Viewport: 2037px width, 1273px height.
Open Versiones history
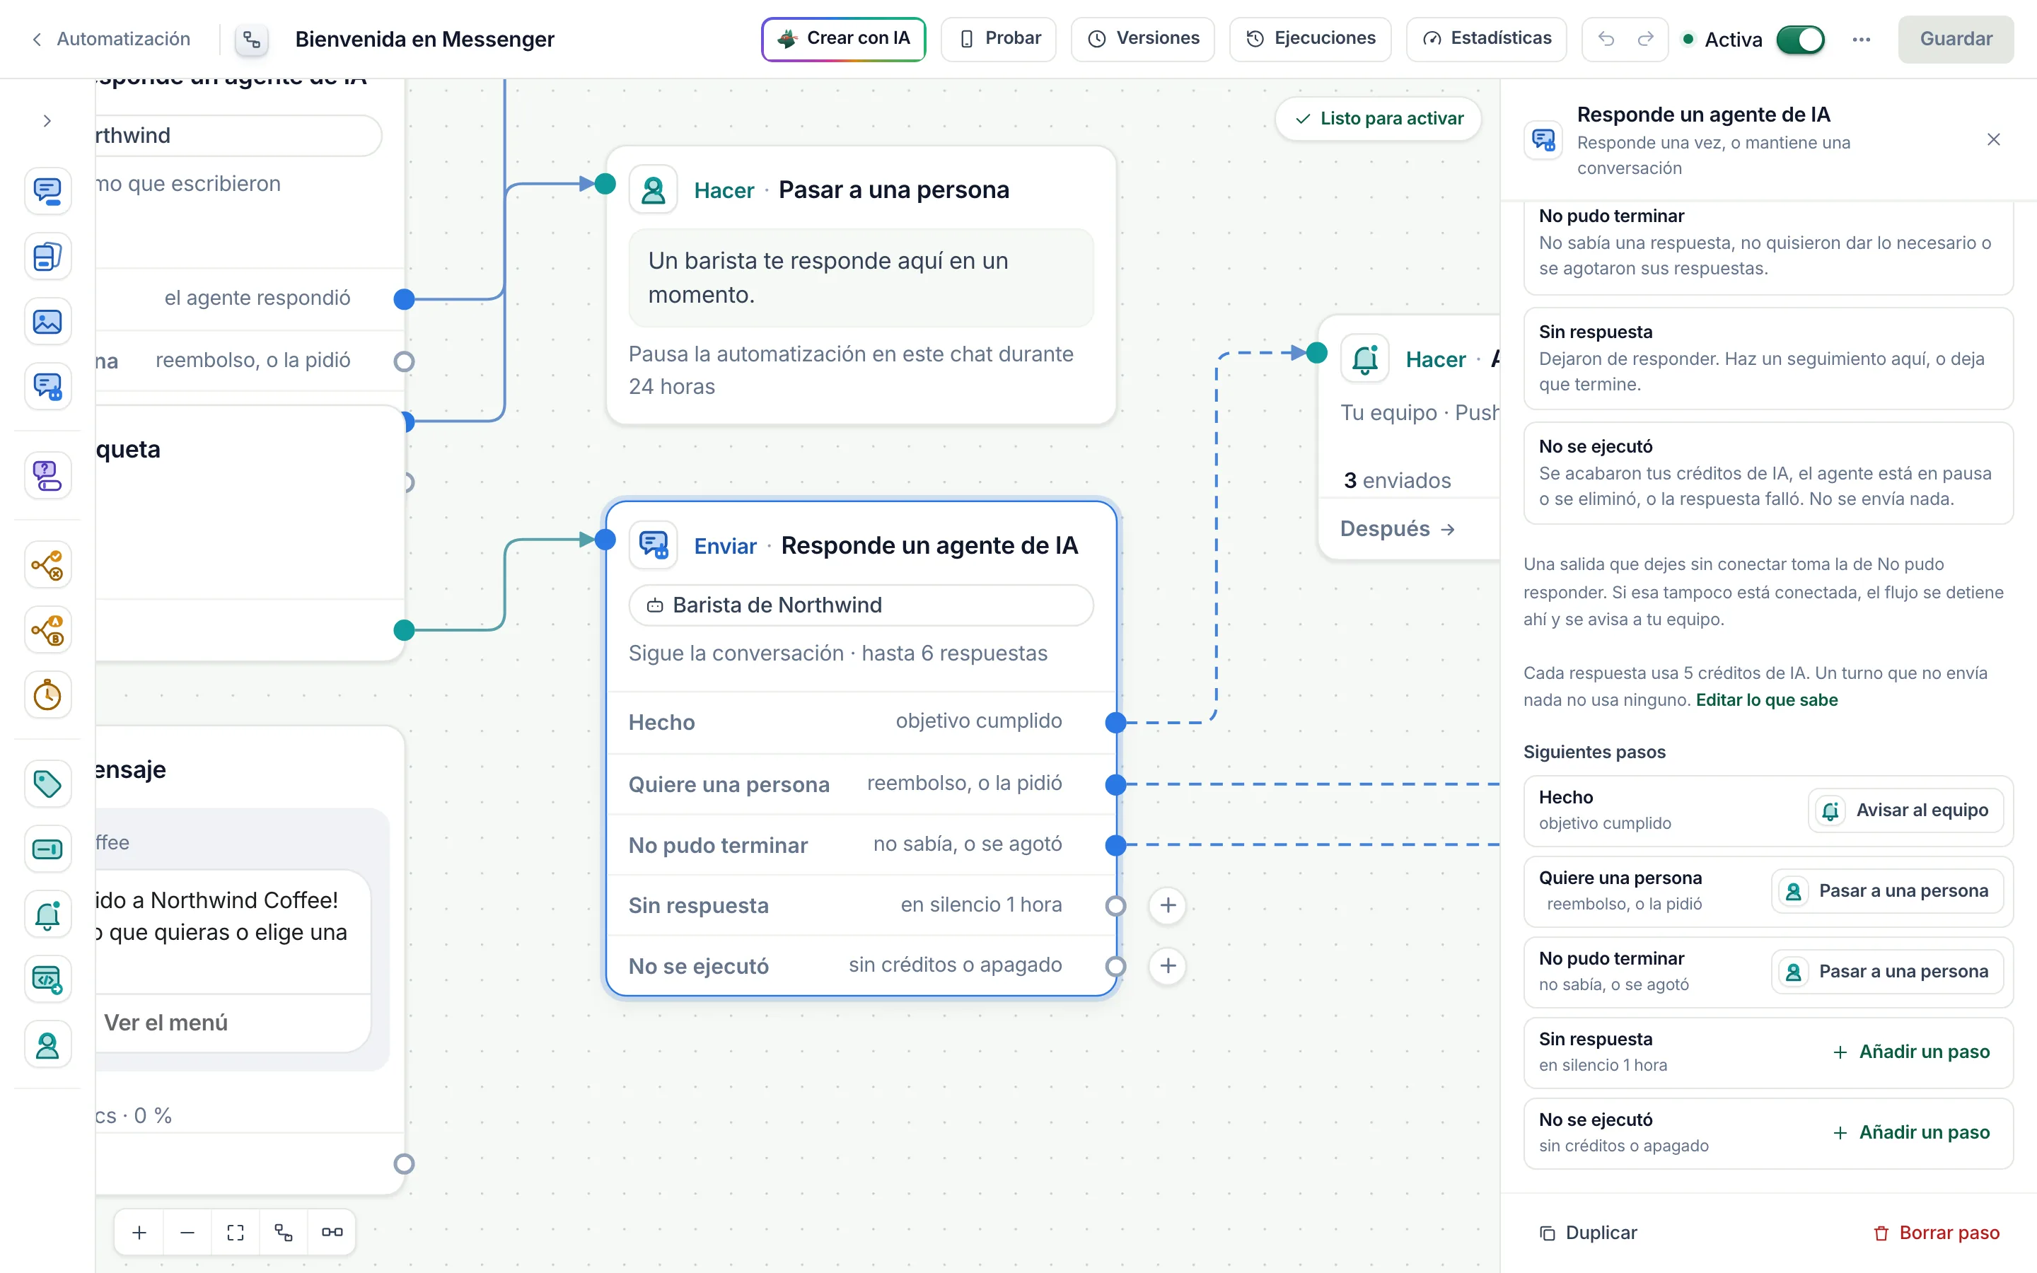click(1142, 39)
